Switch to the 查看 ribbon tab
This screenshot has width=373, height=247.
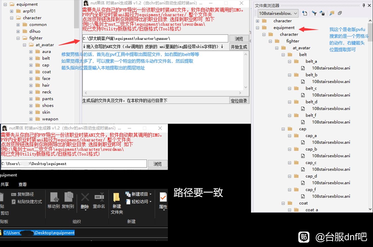point(23,184)
